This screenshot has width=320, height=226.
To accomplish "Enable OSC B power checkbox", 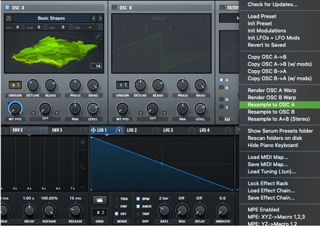I will point(114,7).
